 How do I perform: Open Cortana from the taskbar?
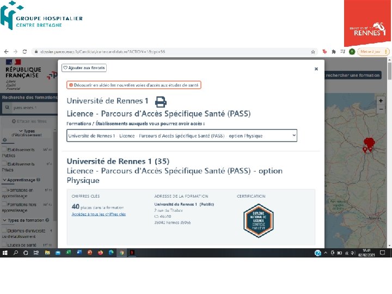[x=26, y=253]
